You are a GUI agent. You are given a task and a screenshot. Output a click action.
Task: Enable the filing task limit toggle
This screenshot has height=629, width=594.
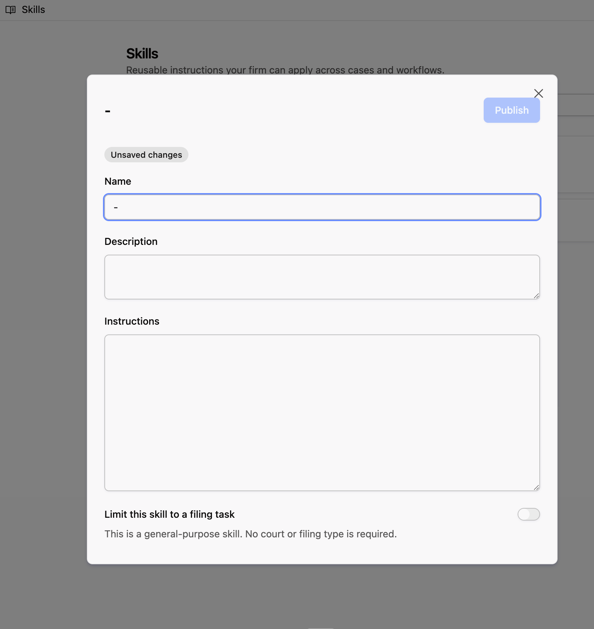(x=529, y=514)
